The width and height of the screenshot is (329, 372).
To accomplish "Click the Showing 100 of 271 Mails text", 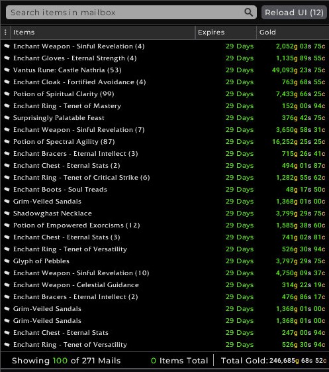I will [x=66, y=361].
